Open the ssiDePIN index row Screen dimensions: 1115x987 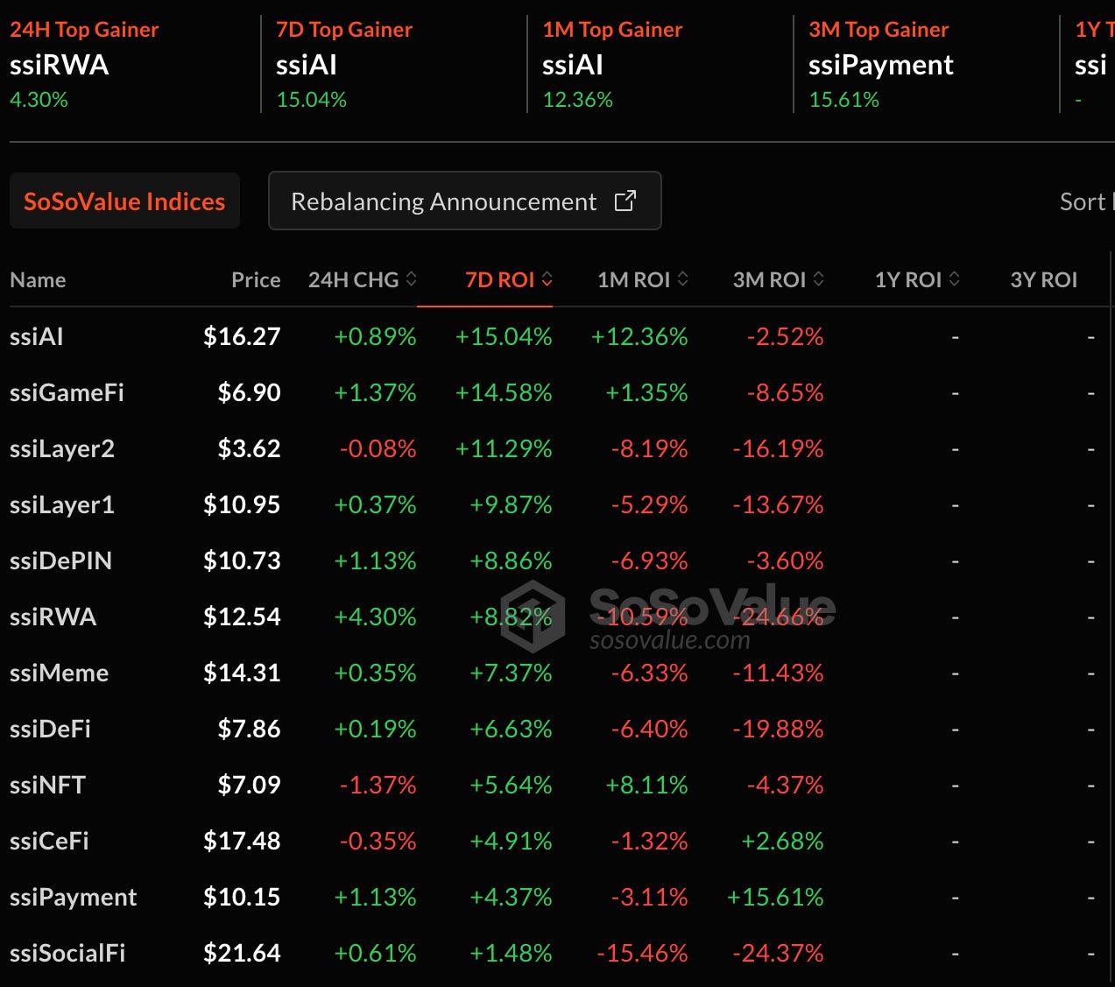tap(557, 560)
